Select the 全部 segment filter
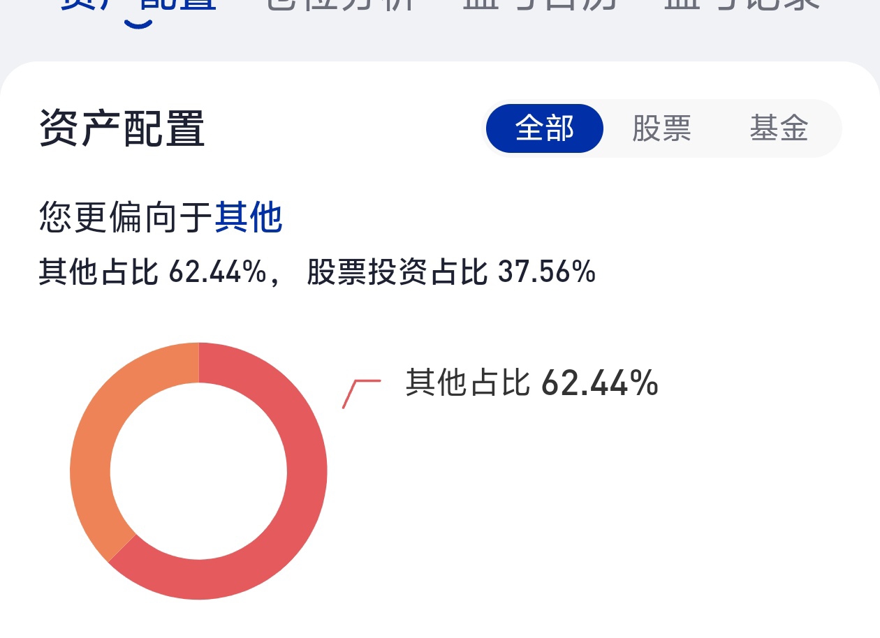Image resolution: width=880 pixels, height=638 pixels. (x=544, y=128)
